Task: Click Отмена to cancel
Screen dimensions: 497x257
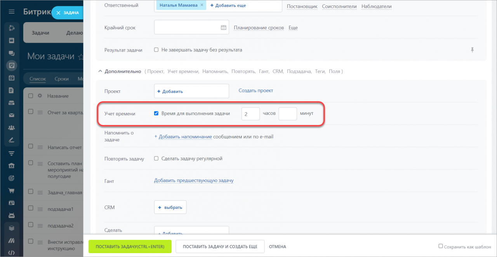Action: [x=278, y=247]
